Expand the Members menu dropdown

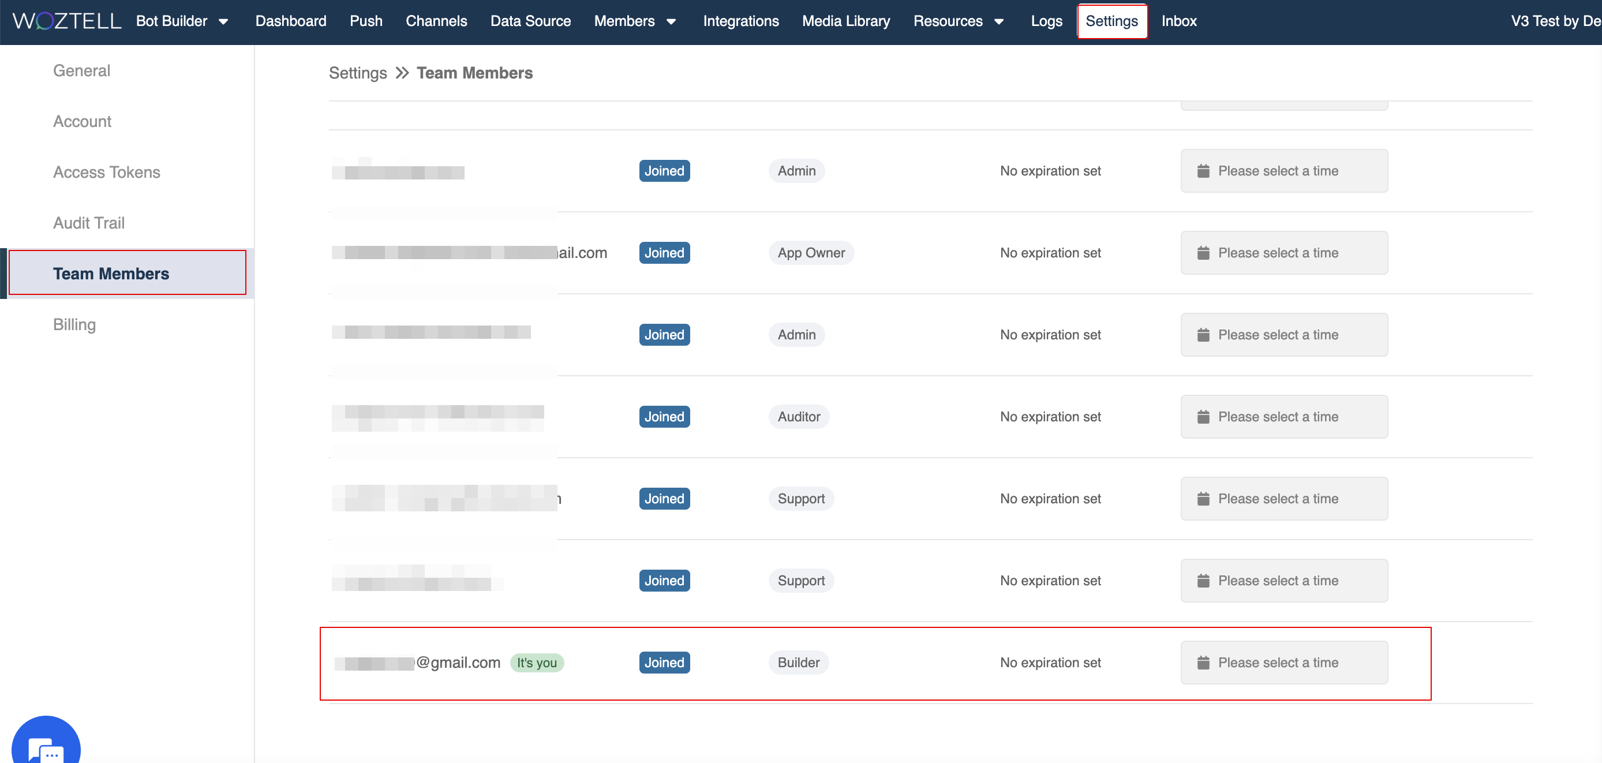[x=671, y=22]
